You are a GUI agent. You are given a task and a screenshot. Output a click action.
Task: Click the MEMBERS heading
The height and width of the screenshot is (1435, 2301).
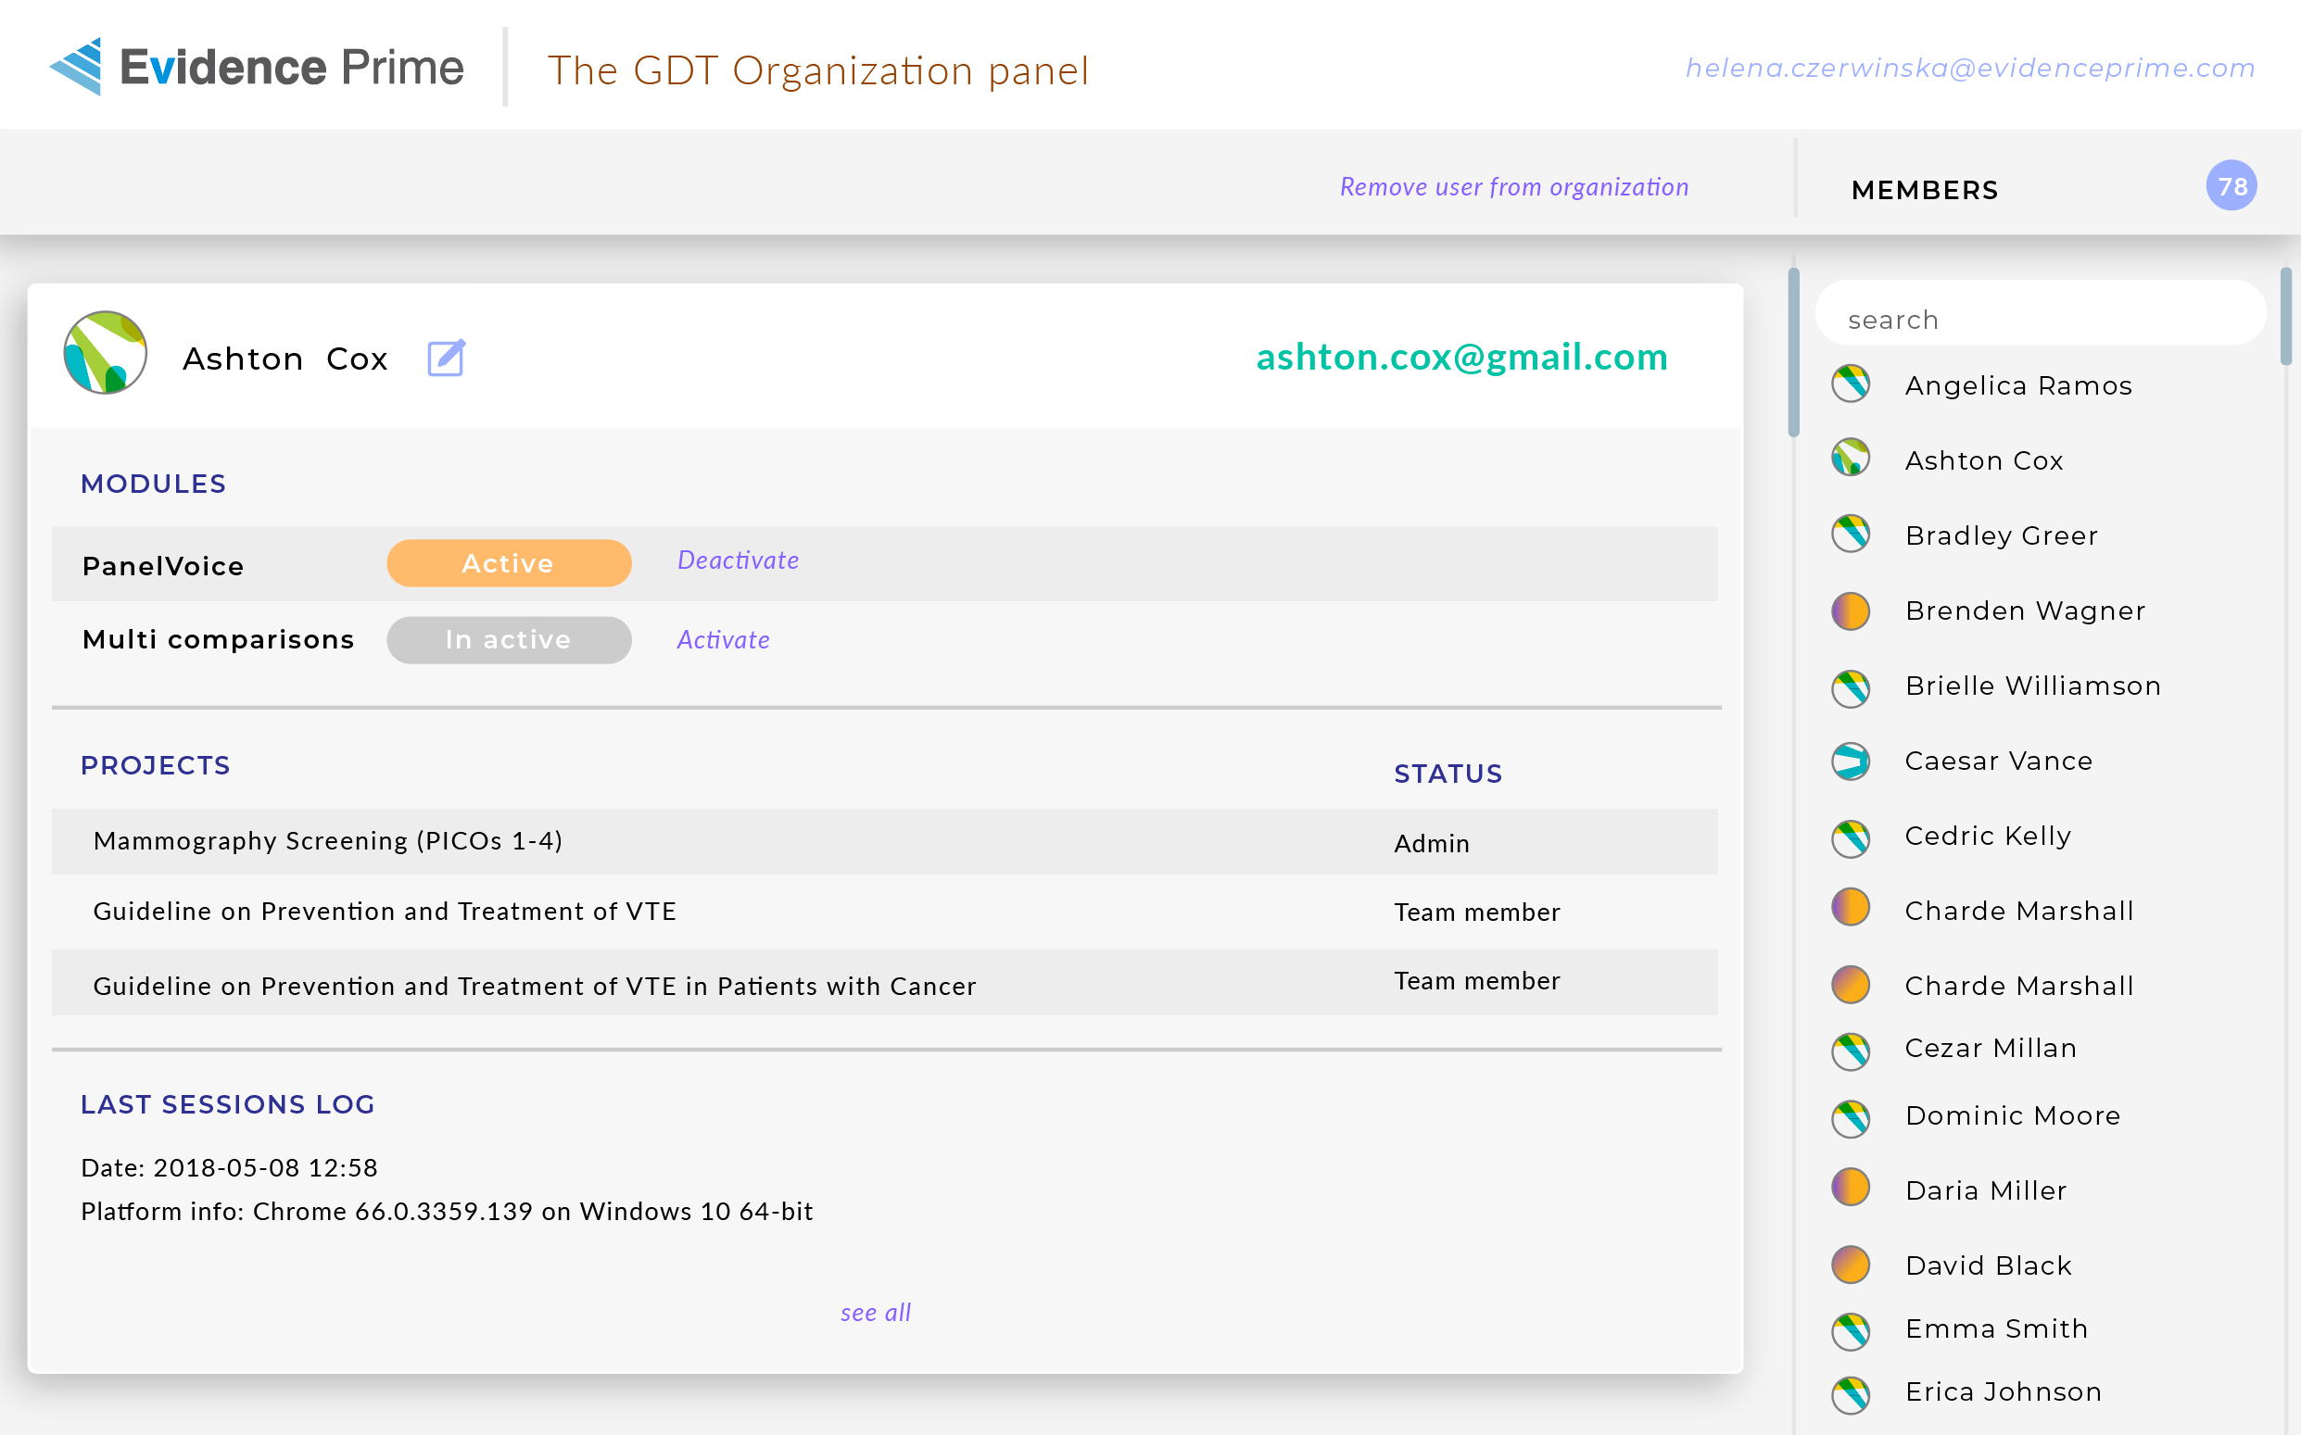tap(1924, 190)
